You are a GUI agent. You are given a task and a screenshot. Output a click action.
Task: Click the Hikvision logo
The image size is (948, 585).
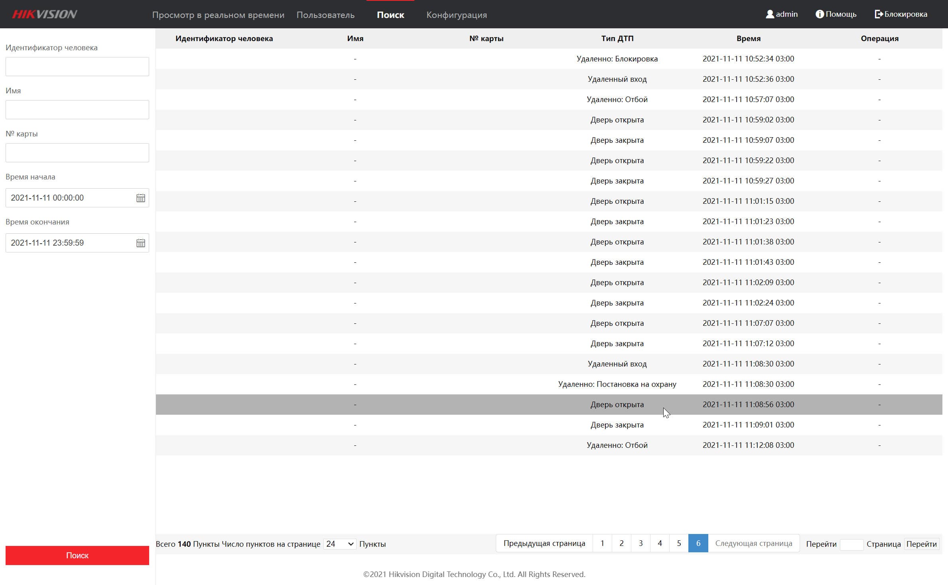[45, 14]
